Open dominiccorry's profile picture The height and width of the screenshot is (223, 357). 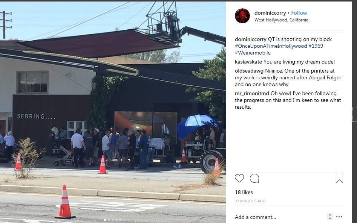coord(242,16)
